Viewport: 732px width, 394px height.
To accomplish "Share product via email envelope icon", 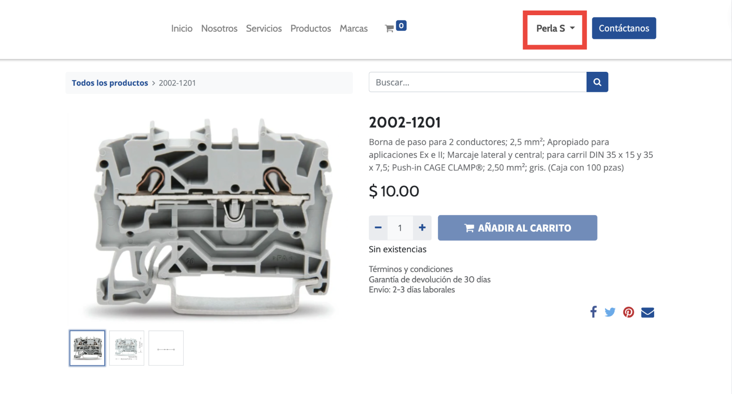I will click(x=648, y=312).
